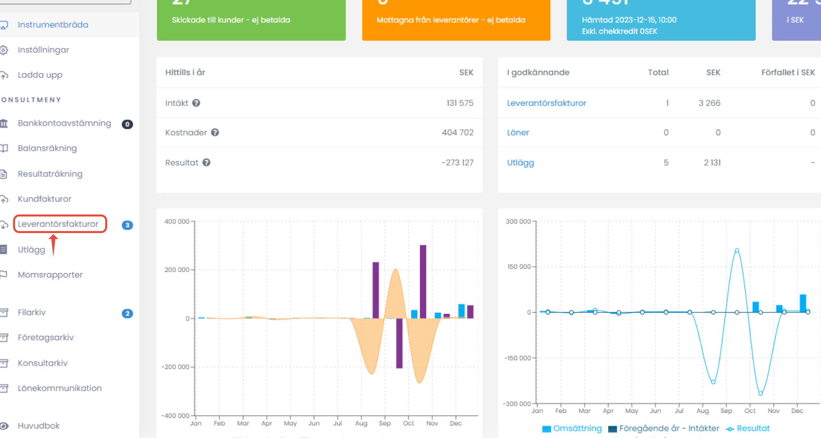Screen dimensions: 821x438
Task: Open Resultaträkning report
Action: tap(50, 174)
